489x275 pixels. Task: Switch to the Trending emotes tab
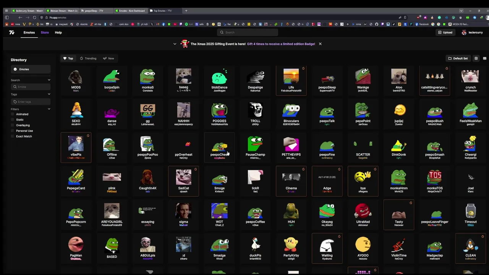coord(88,58)
